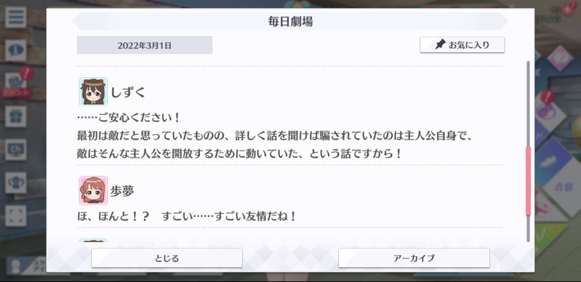Open the アーカイブ archive list
Viewport: 581px width, 282px height.
[x=414, y=258]
